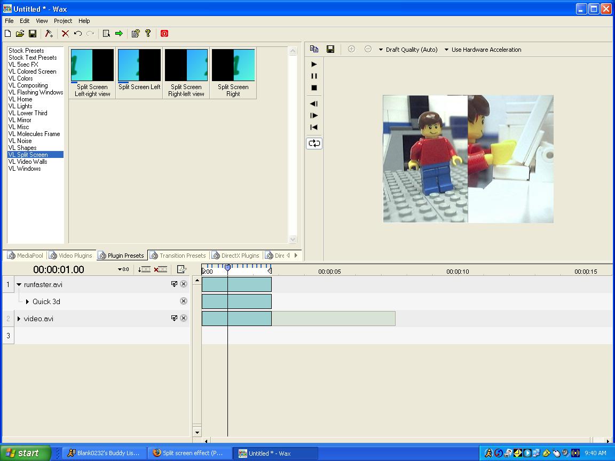Toggle enable checkbox on video.avi track
Image resolution: width=615 pixels, height=461 pixels.
(174, 319)
